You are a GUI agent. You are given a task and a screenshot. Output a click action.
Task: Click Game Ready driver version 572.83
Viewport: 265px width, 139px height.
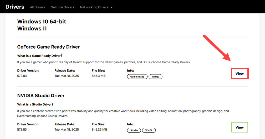tap(22, 76)
